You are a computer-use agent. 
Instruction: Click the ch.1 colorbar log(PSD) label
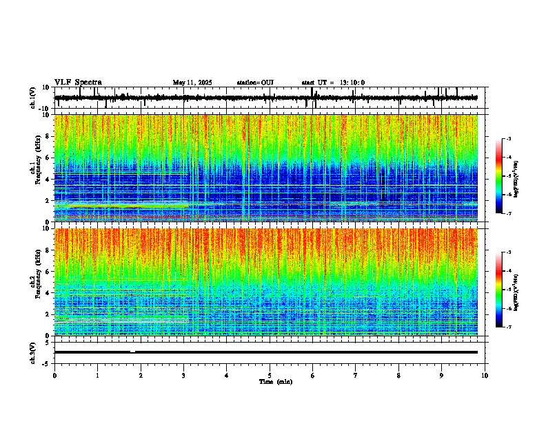pyautogui.click(x=516, y=180)
